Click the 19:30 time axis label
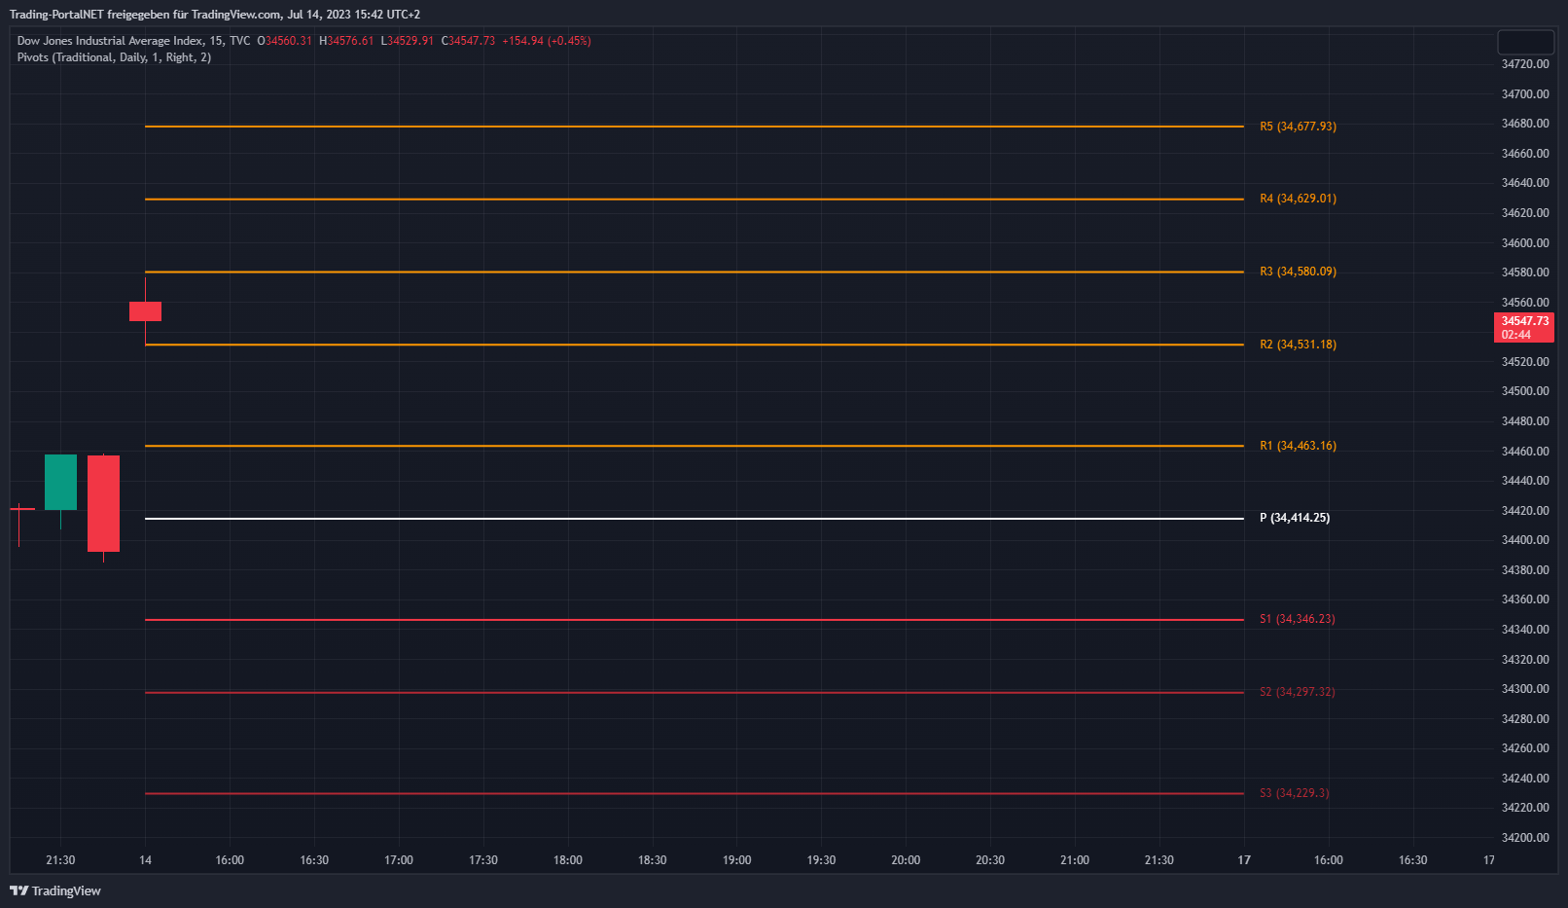 pyautogui.click(x=821, y=860)
